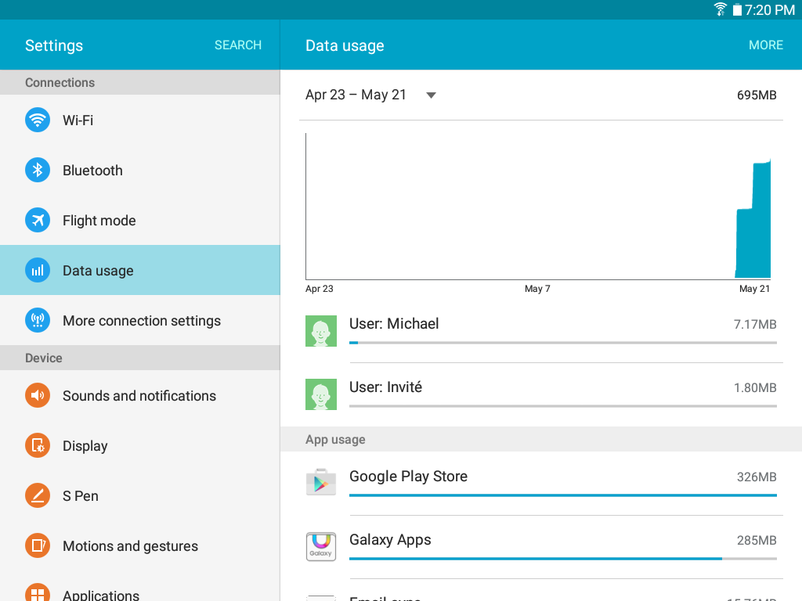Viewport: 802px width, 601px height.
Task: Tap the May 7 chart axis label
Action: coord(537,289)
